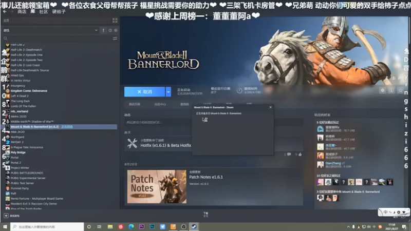
Task: Open the 商店页面 store page tab
Action: [135, 104]
